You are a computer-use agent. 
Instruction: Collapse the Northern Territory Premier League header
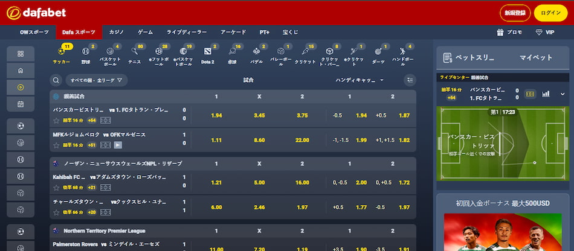233,231
